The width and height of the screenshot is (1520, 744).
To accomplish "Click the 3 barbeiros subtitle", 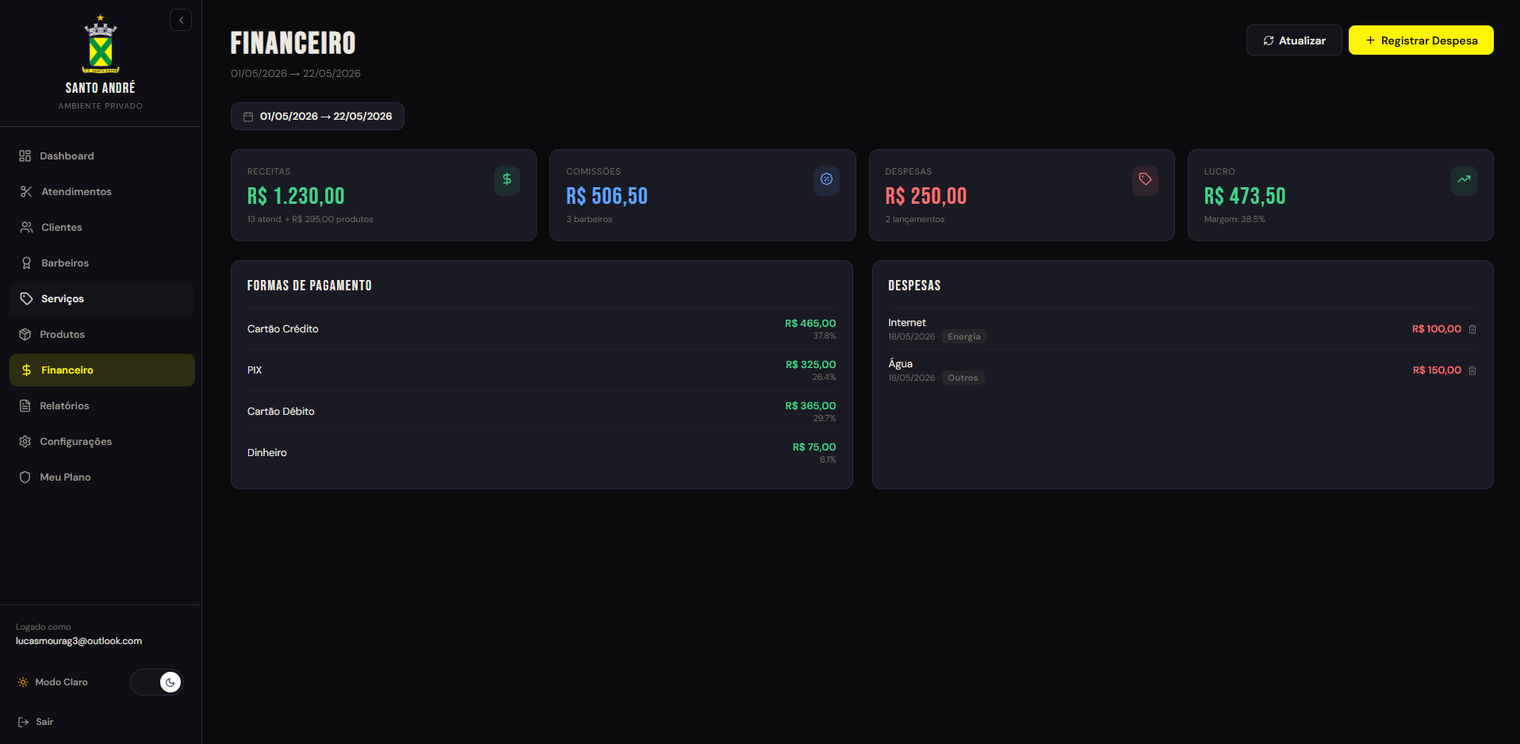I will pos(589,220).
